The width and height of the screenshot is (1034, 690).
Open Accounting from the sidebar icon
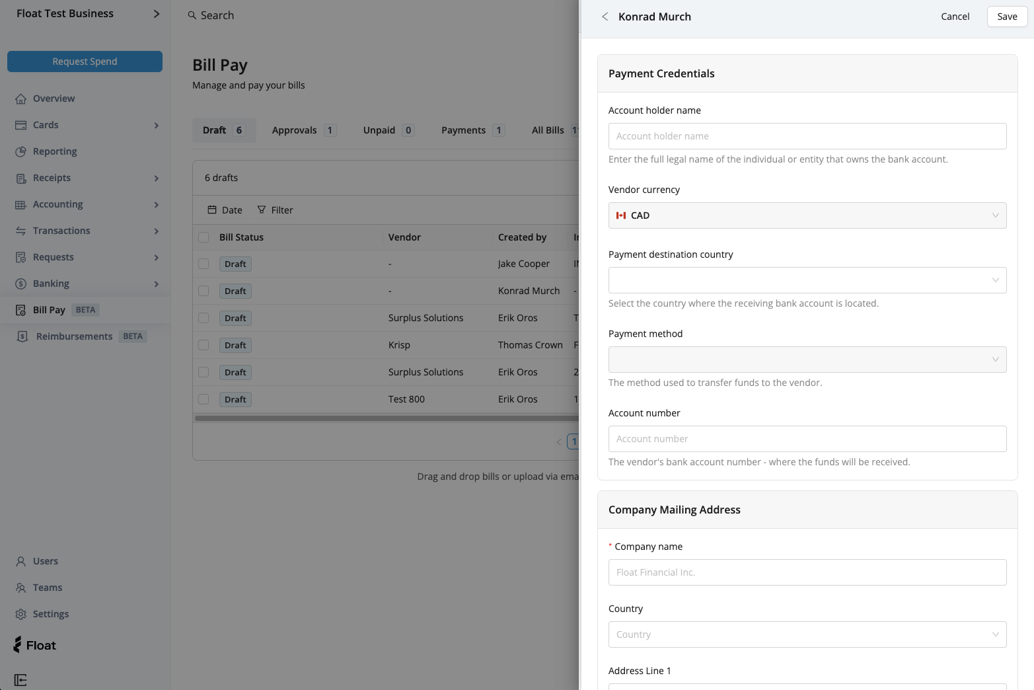point(20,204)
